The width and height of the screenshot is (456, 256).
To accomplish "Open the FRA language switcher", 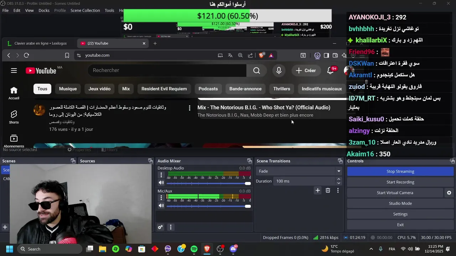I will pyautogui.click(x=392, y=249).
